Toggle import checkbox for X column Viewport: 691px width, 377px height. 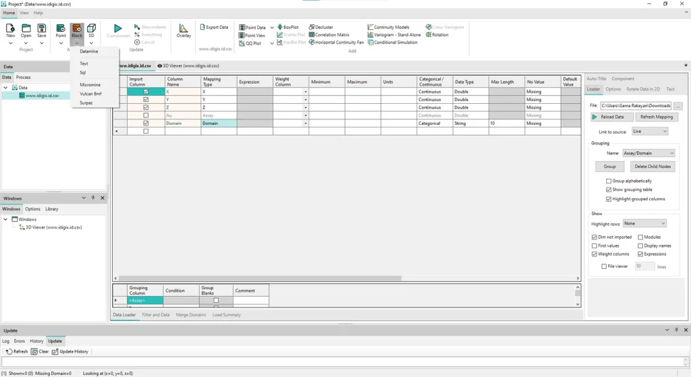(146, 92)
